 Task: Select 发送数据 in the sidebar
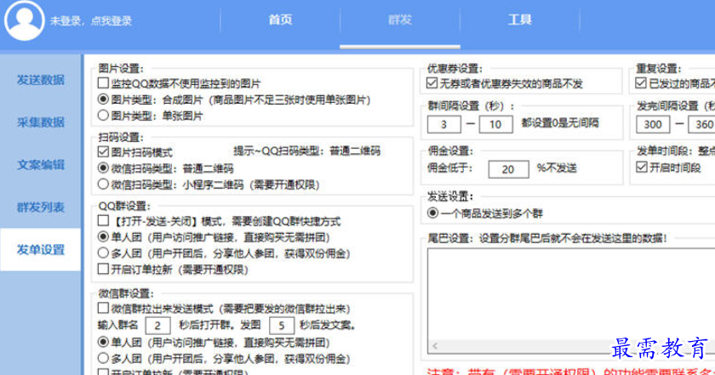tap(41, 80)
